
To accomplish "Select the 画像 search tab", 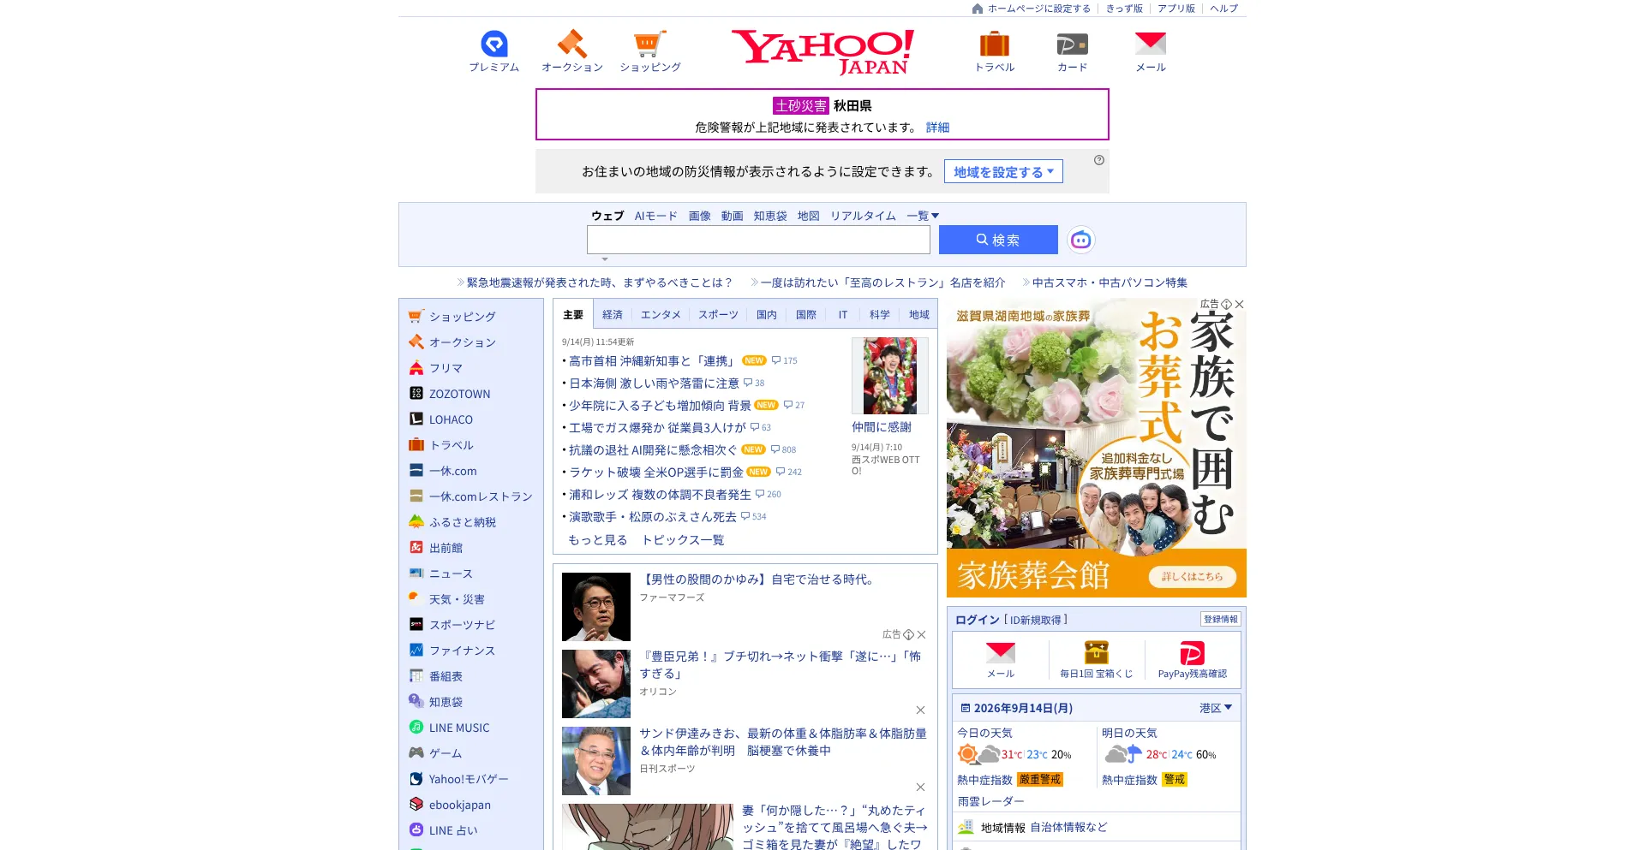I will coord(700,216).
